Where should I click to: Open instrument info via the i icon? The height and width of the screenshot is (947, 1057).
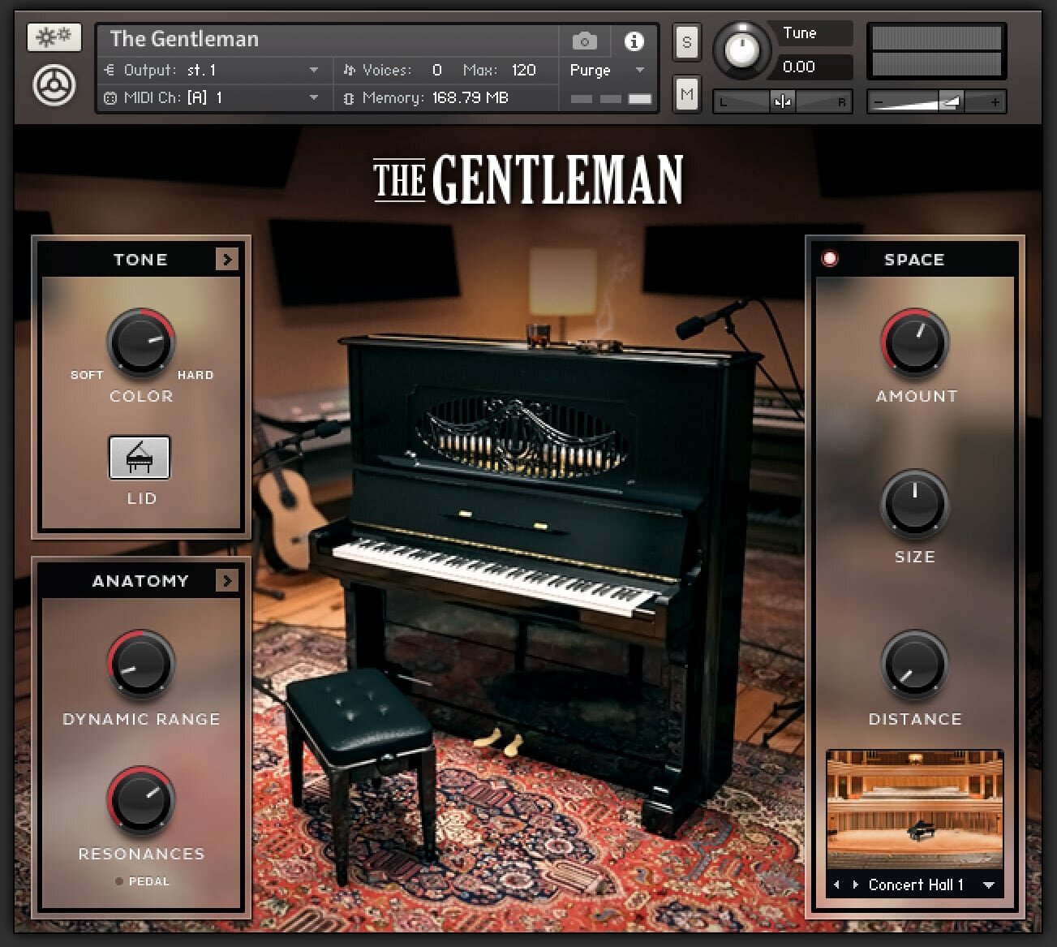click(x=634, y=41)
